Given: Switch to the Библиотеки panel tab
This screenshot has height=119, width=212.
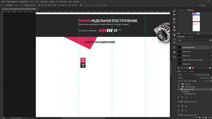Looking at the screenshot, I should tap(181, 37).
